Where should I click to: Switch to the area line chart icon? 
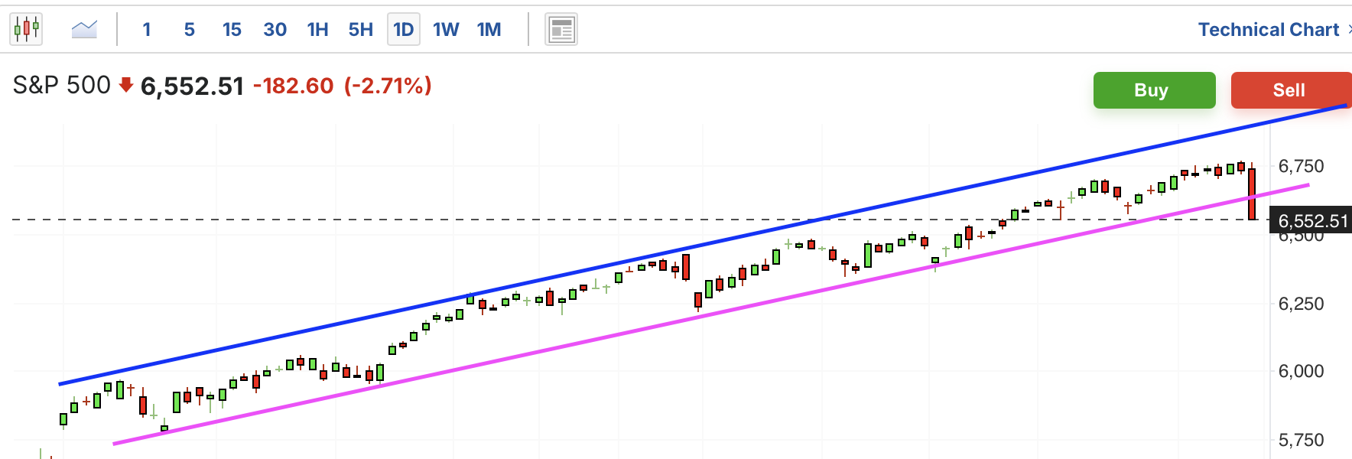(x=84, y=29)
